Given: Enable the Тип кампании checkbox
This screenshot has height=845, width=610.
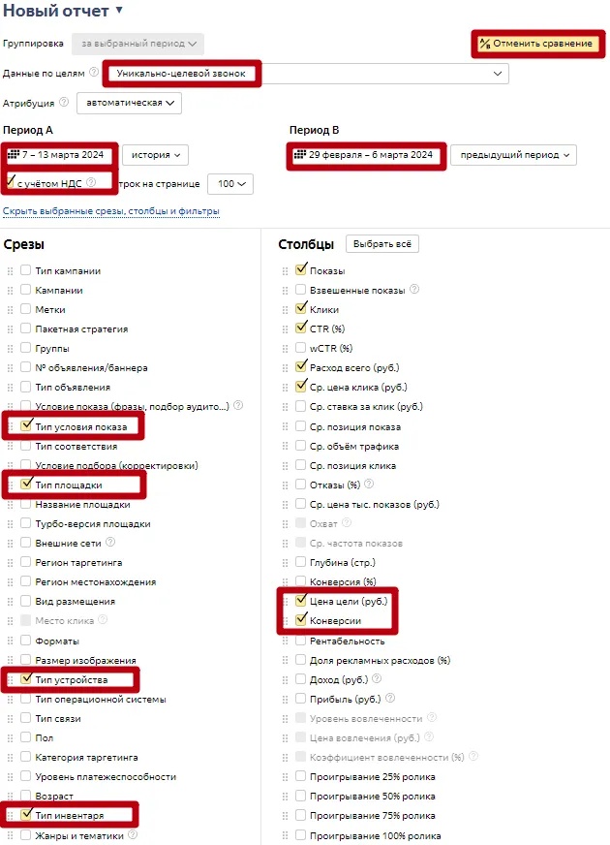Looking at the screenshot, I should (25, 270).
